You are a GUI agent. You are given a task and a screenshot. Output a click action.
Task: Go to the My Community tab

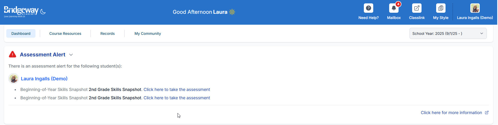point(148,34)
